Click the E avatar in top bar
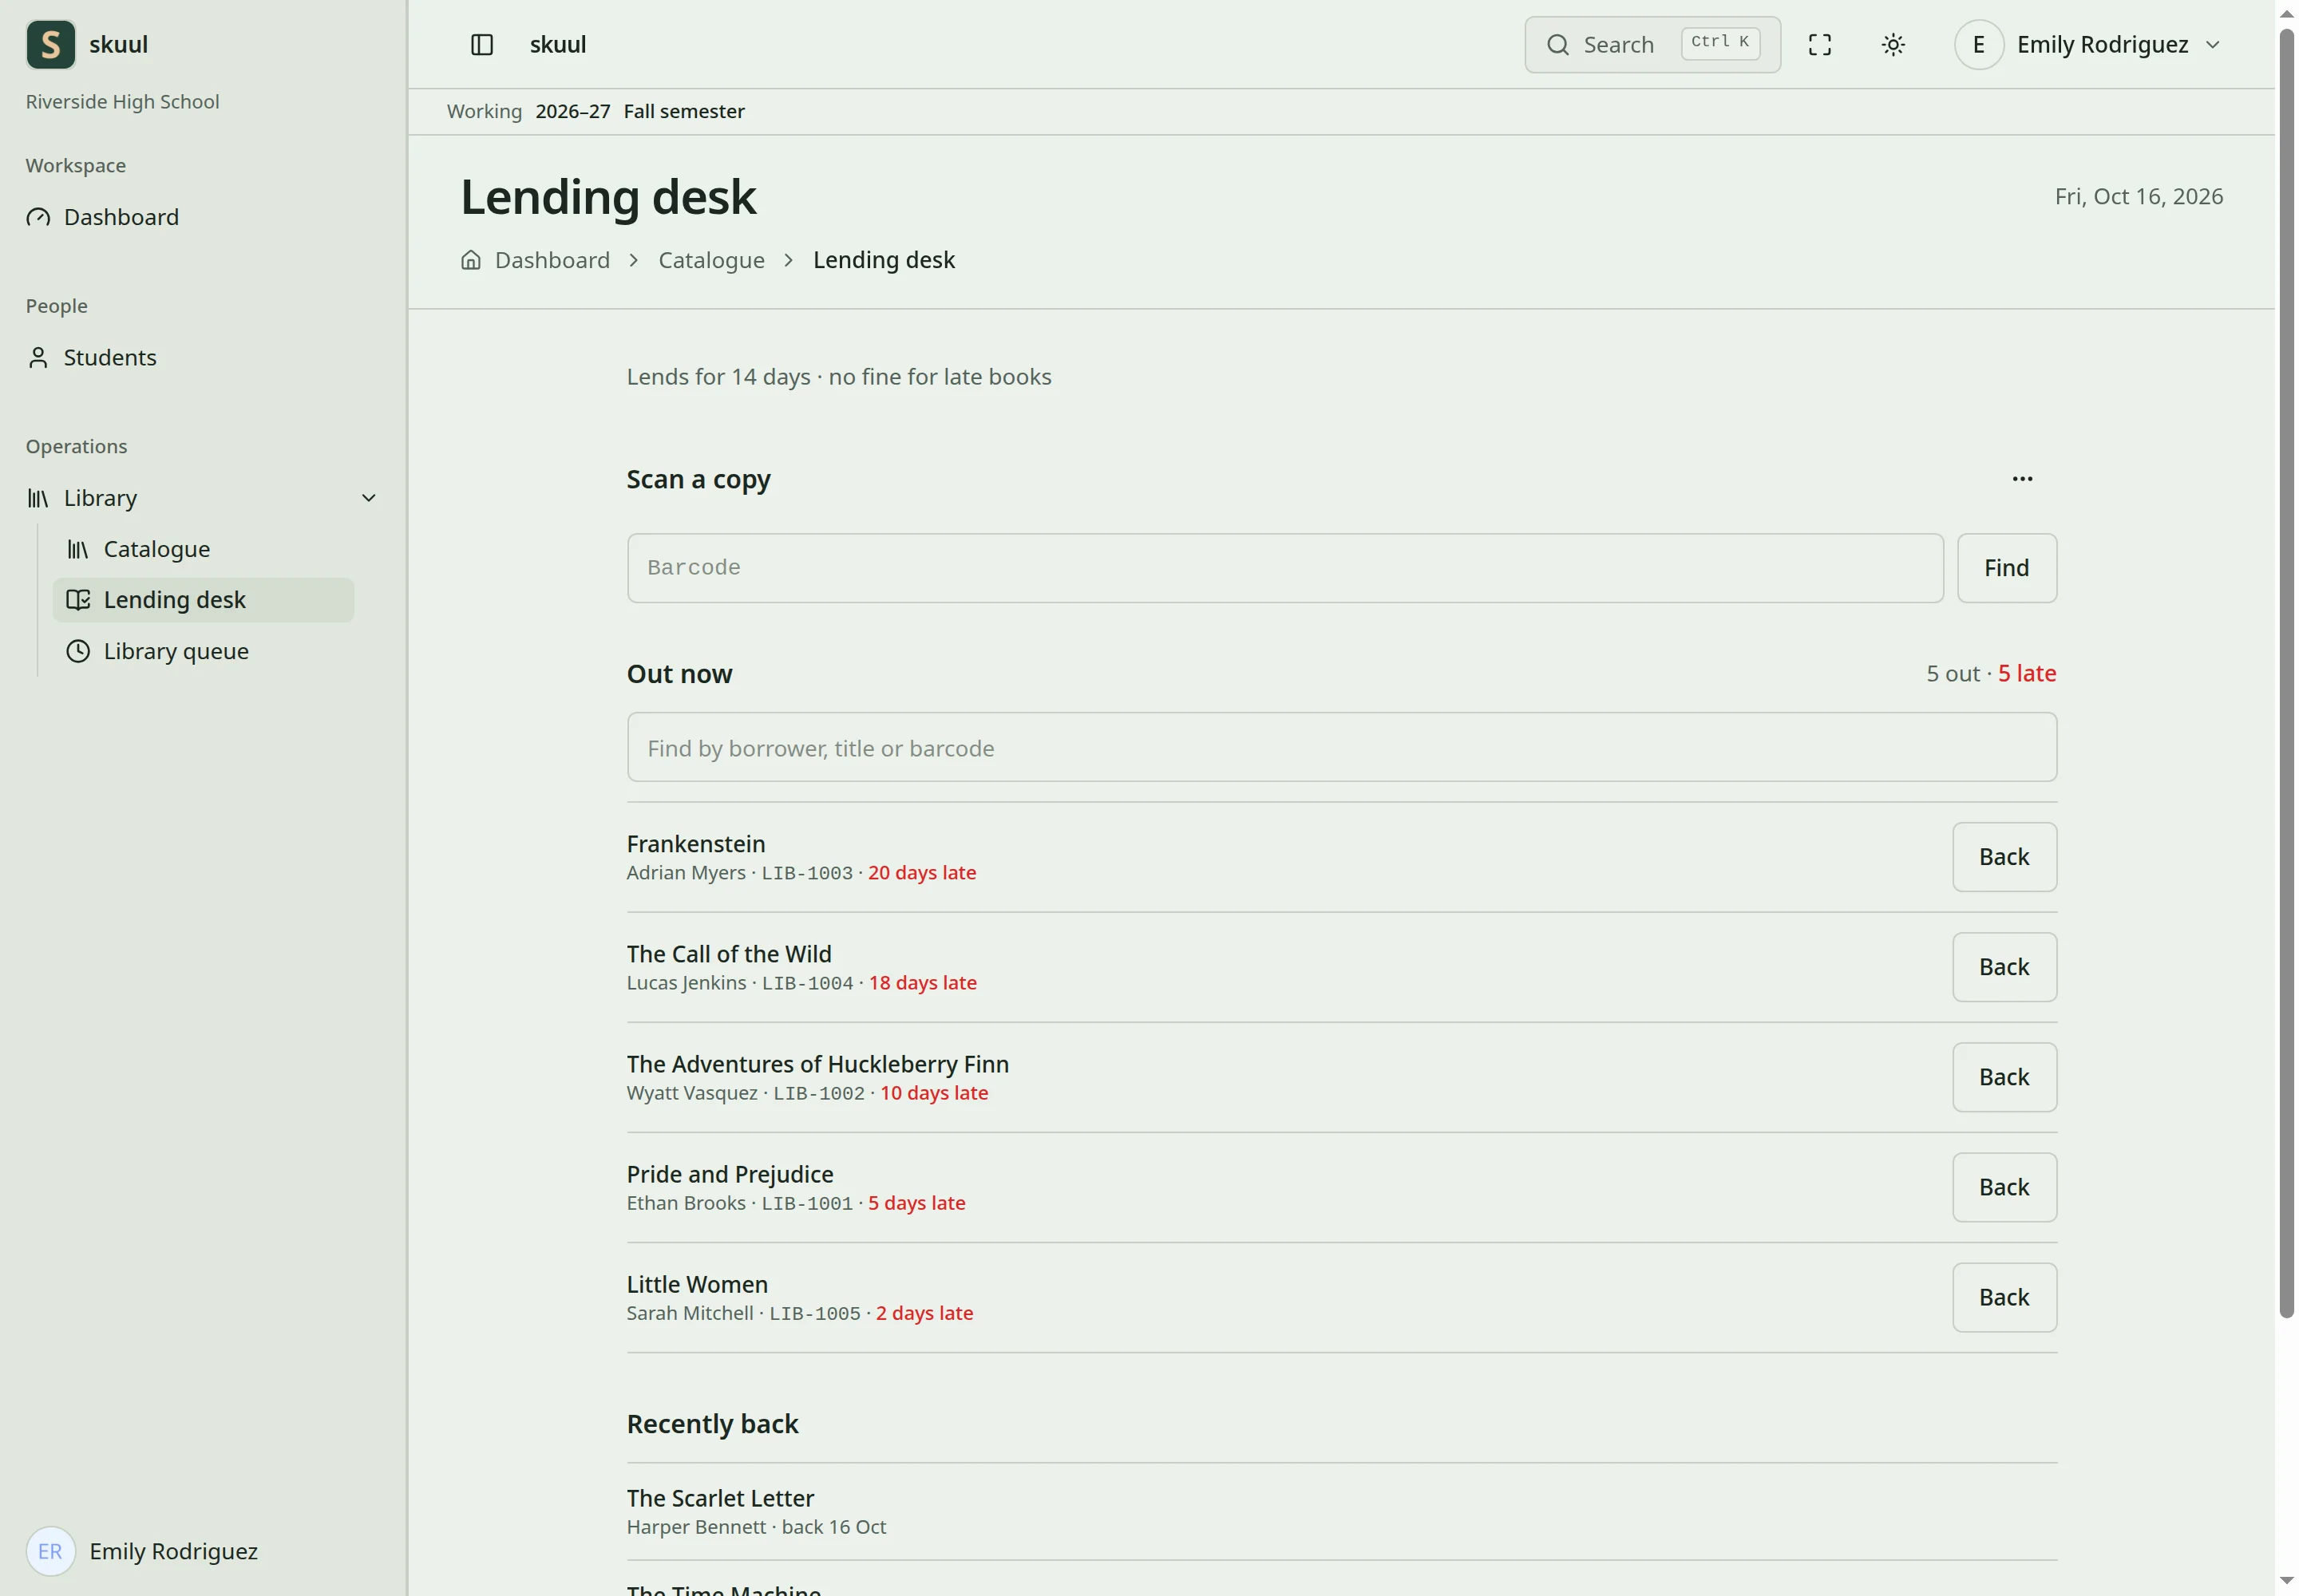Viewport: 2299px width, 1596px height. 1978,44
